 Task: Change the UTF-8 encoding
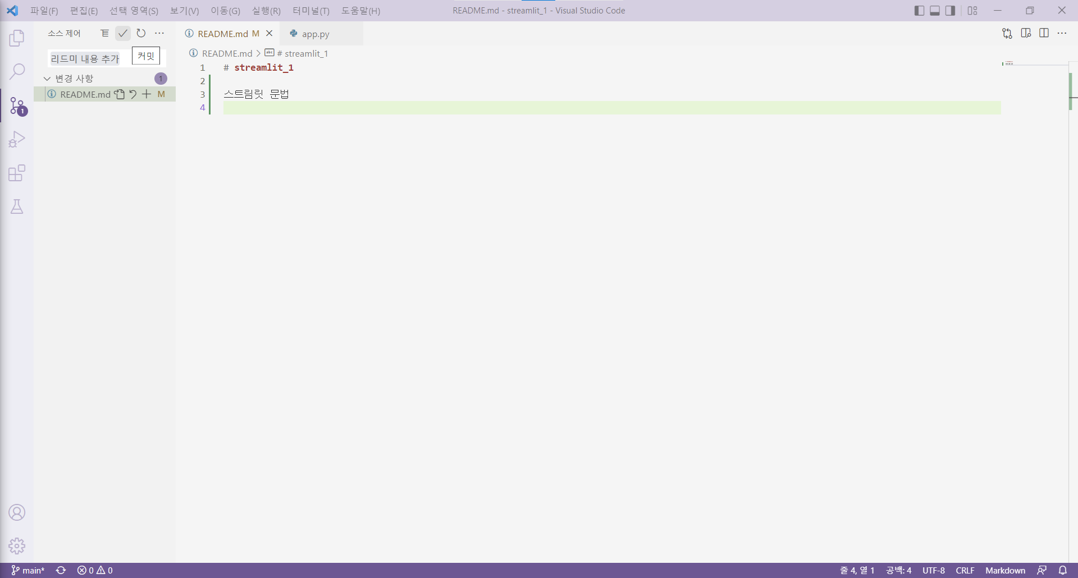pos(934,570)
